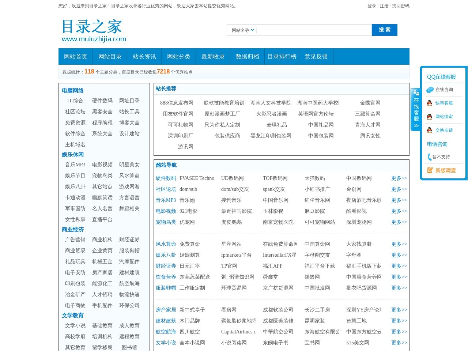Screen dimensions: 468x351
Task: Click the blue 搜索 search button
Action: 385,30
